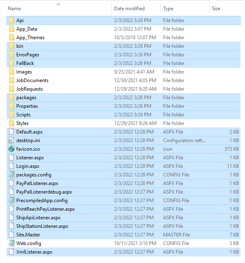Click the sort arrow above Name
The image size is (245, 263).
tap(58, 4)
